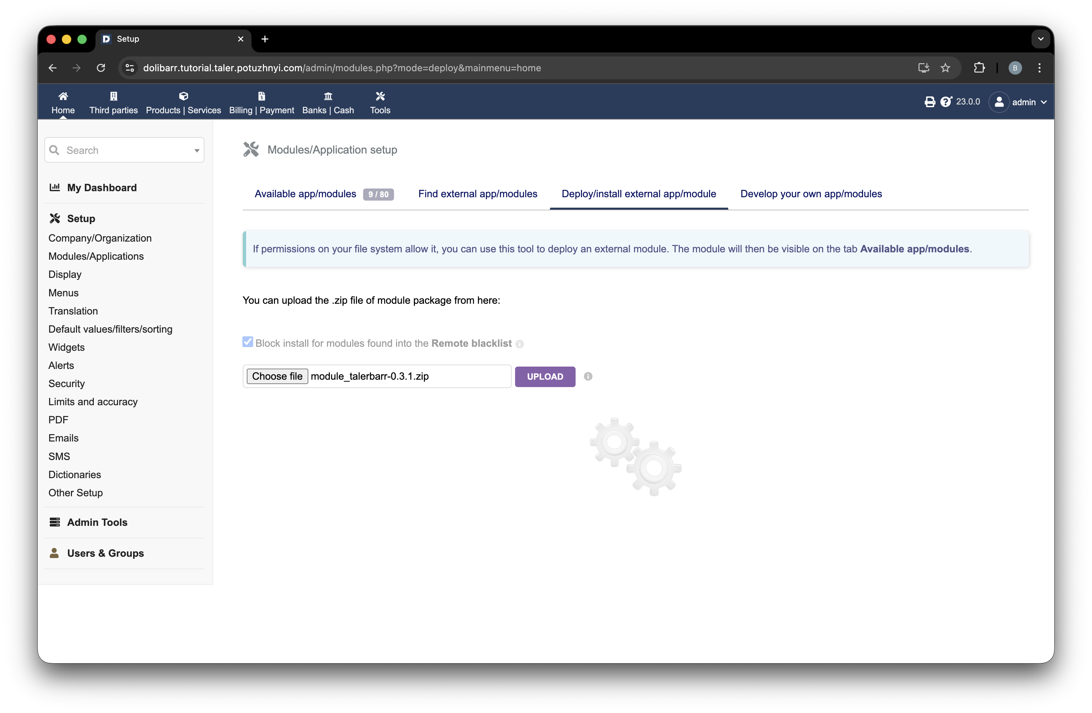Screen dimensions: 1092x713
Task: Click info icon beside Remote blacklist
Action: (519, 344)
